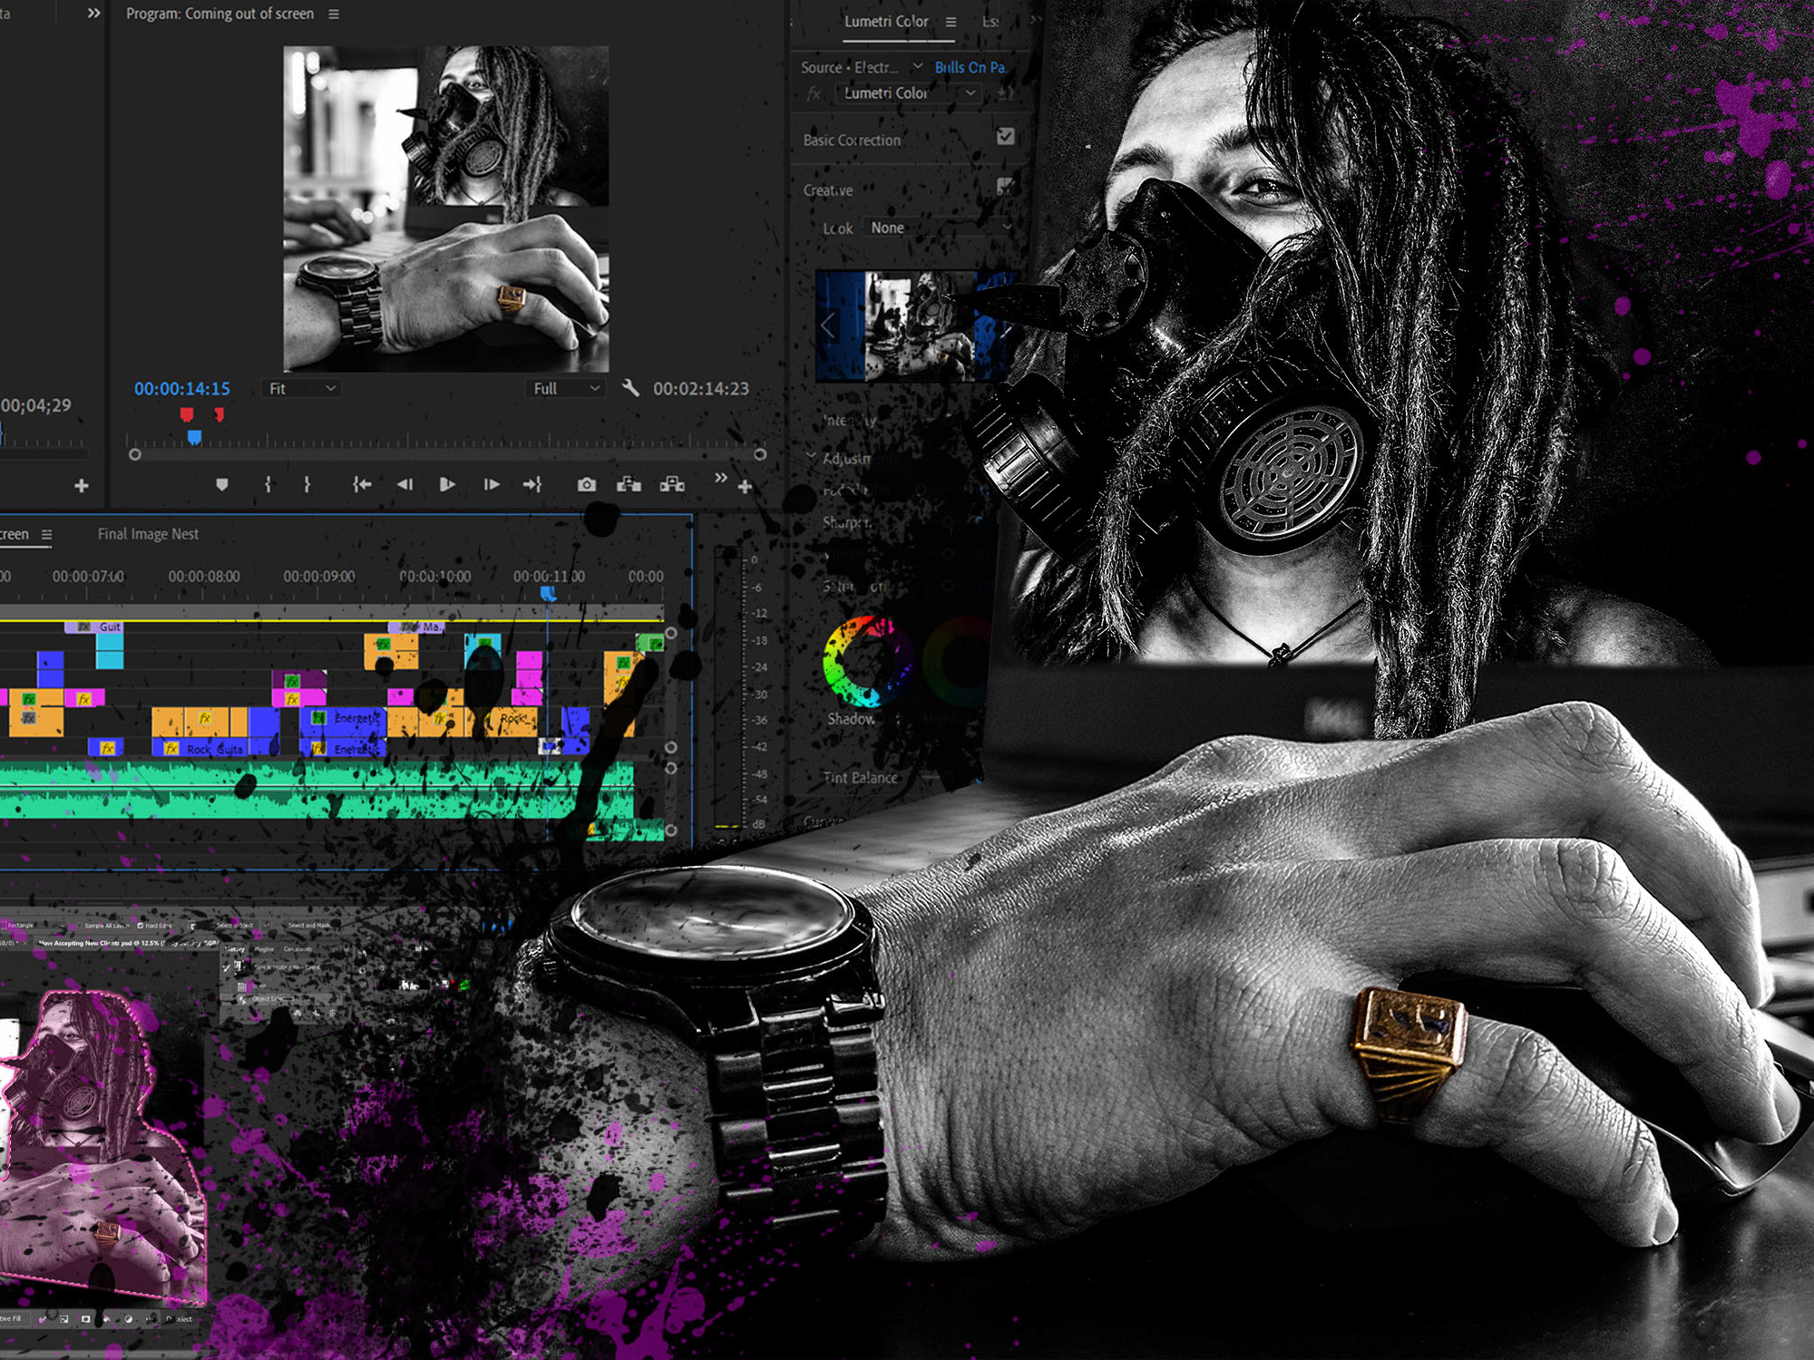
Task: Export a frame with the camera icon
Action: pyautogui.click(x=587, y=485)
